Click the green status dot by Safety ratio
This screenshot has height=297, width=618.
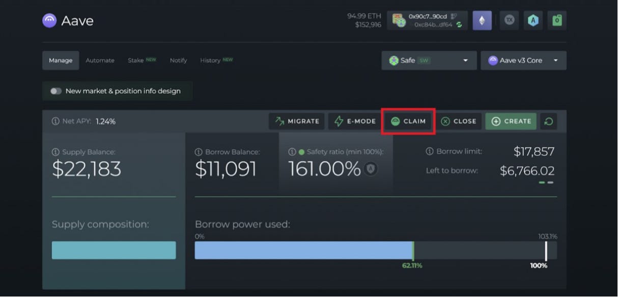pos(301,152)
